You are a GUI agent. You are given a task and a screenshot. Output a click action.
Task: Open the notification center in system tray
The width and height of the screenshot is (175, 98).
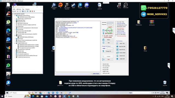tap(172, 96)
